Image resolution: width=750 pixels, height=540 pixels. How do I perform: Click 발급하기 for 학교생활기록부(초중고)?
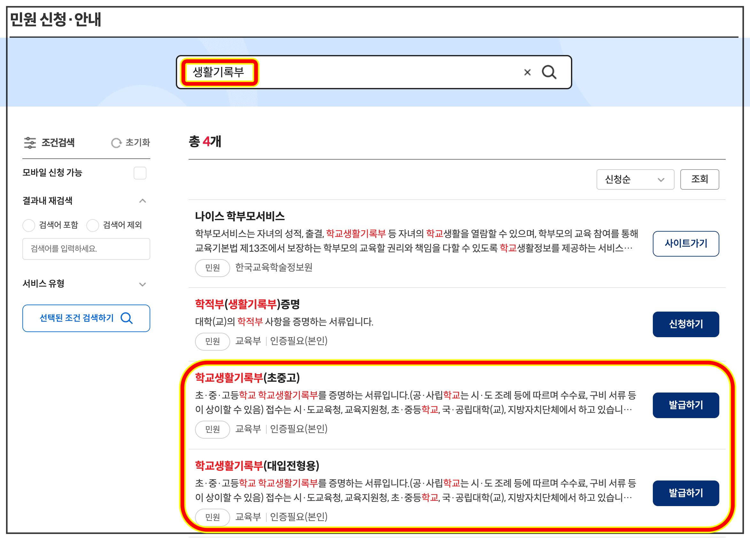tap(685, 405)
